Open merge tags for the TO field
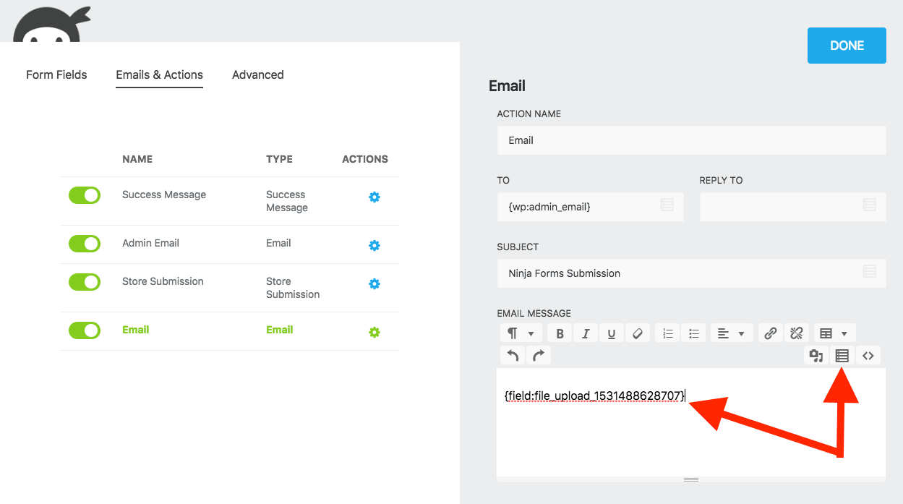This screenshot has height=504, width=903. pyautogui.click(x=667, y=207)
